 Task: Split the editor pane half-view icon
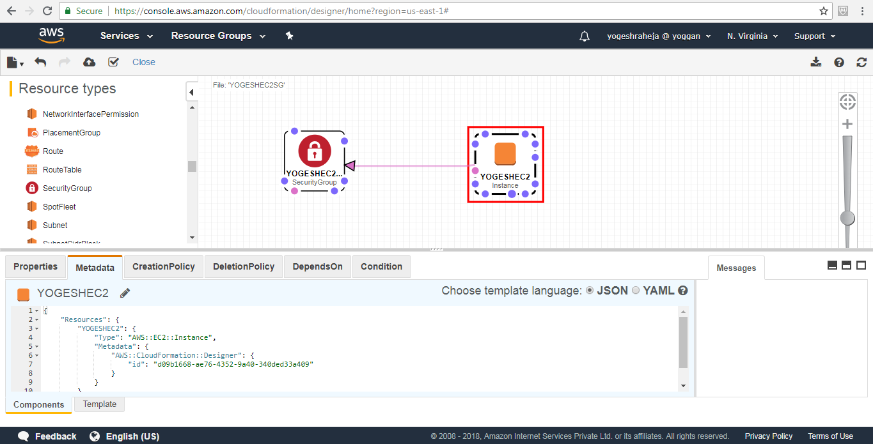(846, 265)
